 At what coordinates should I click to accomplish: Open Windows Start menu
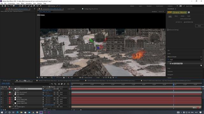[2, 112]
